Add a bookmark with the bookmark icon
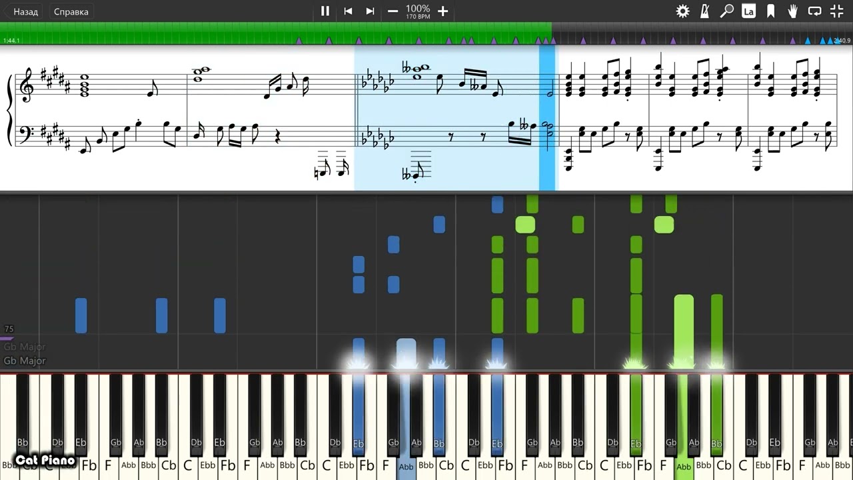 coord(770,11)
